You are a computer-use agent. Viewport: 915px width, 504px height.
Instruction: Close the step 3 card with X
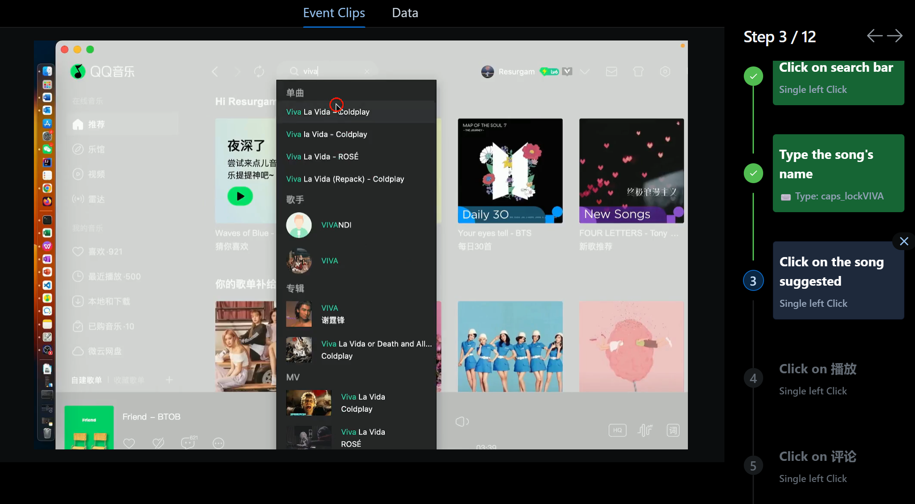pyautogui.click(x=904, y=241)
